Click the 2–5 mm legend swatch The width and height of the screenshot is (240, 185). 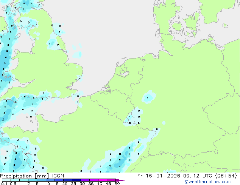pos(33,180)
